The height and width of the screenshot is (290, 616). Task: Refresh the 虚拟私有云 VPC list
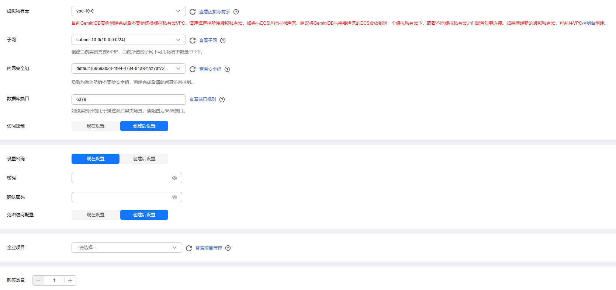click(193, 12)
